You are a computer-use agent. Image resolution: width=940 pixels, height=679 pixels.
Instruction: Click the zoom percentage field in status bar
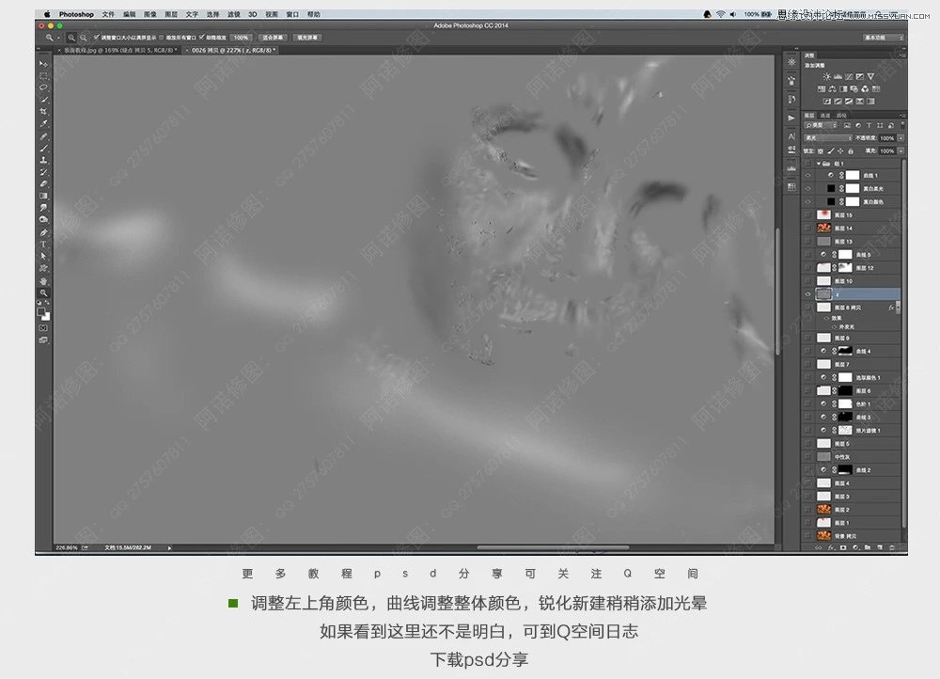coord(67,547)
